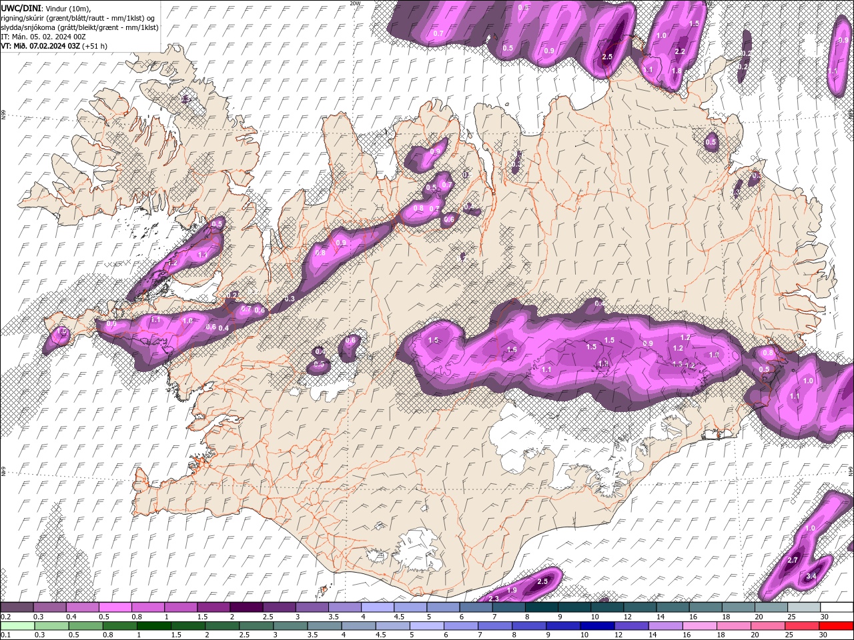Click the white 30 swatch ending the upper legend
This screenshot has width=854, height=640.
[837, 607]
